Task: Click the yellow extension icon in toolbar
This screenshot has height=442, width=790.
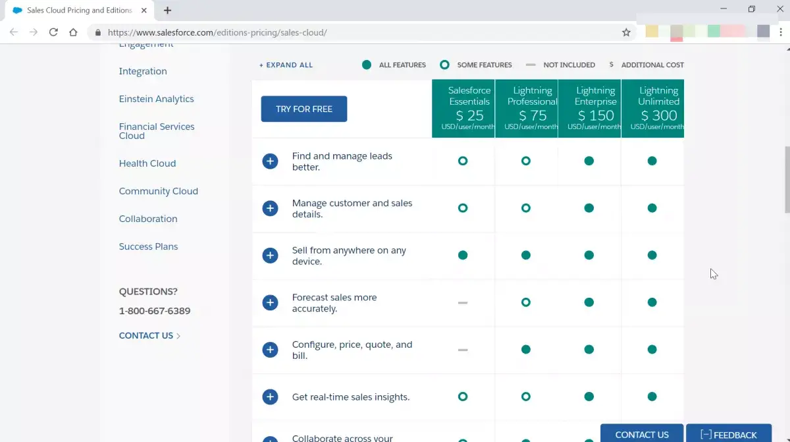Action: click(x=652, y=31)
